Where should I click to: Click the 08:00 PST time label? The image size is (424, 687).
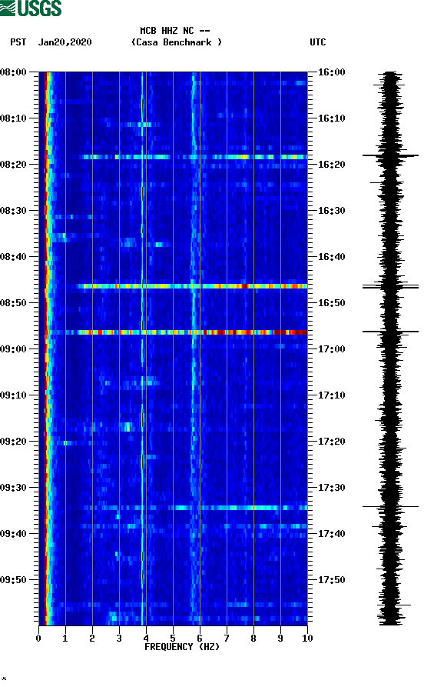(13, 72)
